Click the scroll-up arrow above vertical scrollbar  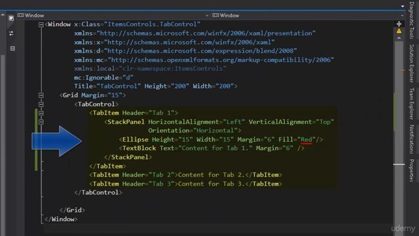[x=399, y=38]
